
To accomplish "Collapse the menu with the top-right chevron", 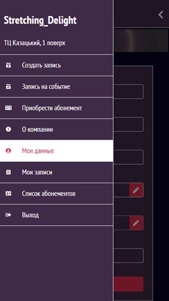I will point(161,15).
